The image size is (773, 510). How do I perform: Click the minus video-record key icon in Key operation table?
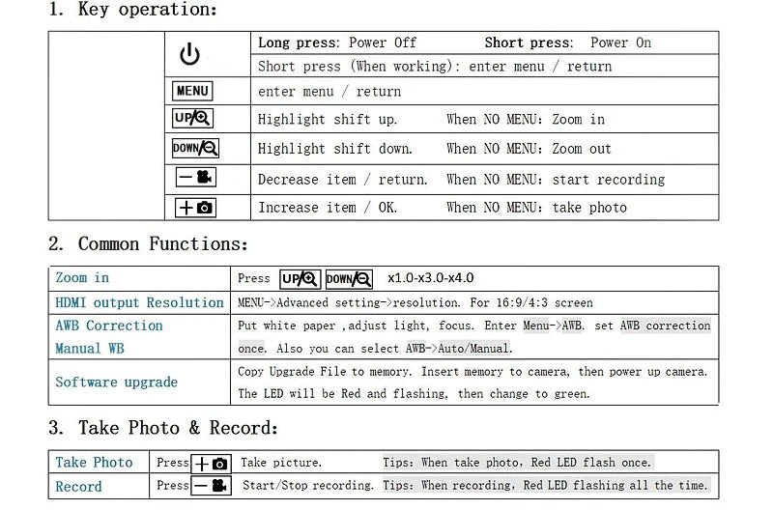pos(196,177)
